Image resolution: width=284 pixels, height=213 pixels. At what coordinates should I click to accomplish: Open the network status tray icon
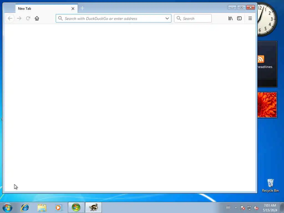(x=249, y=208)
